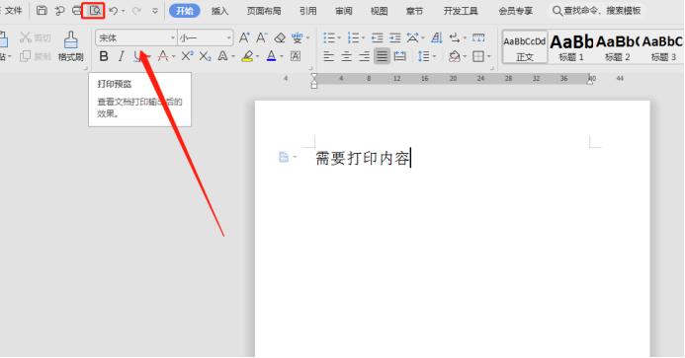
Task: Toggle bold formatting
Action: tap(104, 56)
